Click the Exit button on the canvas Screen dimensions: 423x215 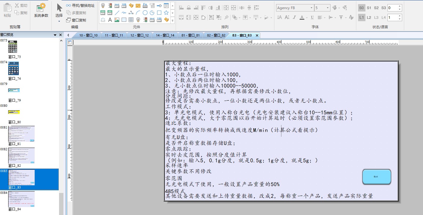tap(376, 177)
